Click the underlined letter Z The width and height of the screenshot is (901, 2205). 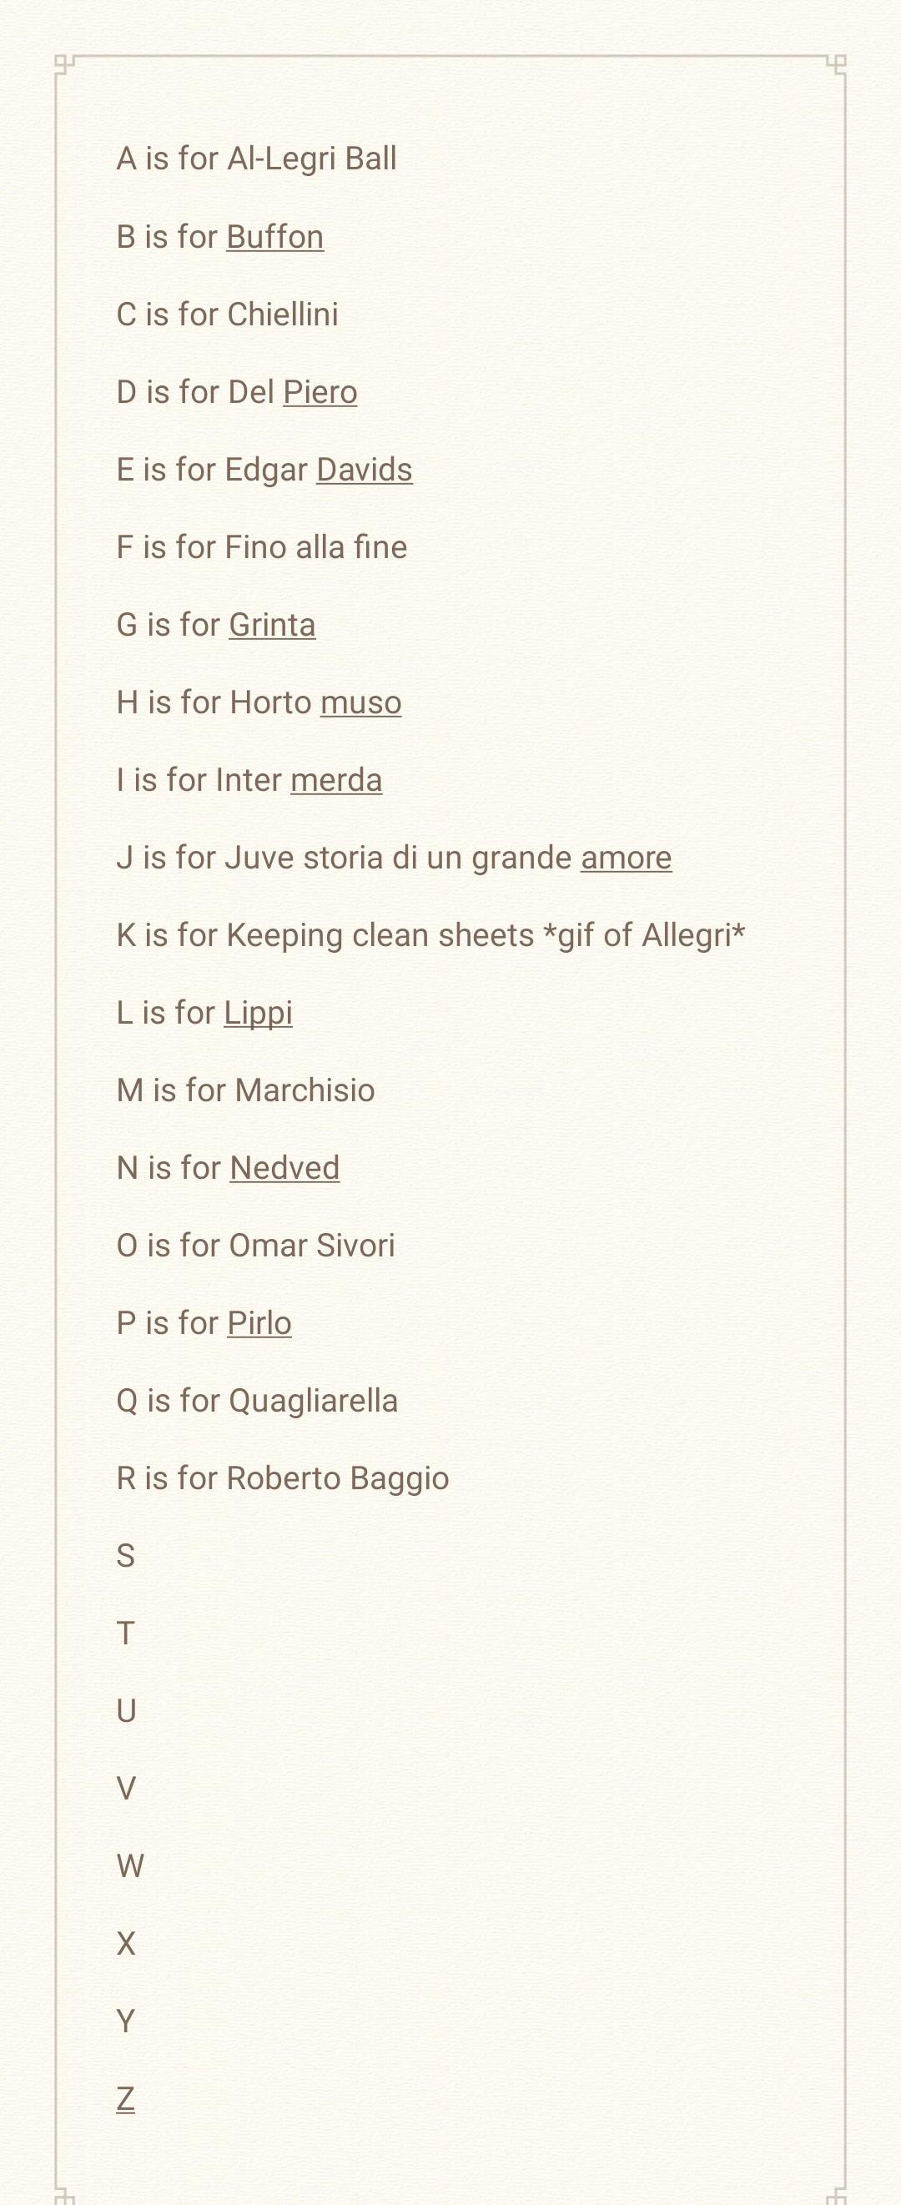click(x=126, y=2099)
